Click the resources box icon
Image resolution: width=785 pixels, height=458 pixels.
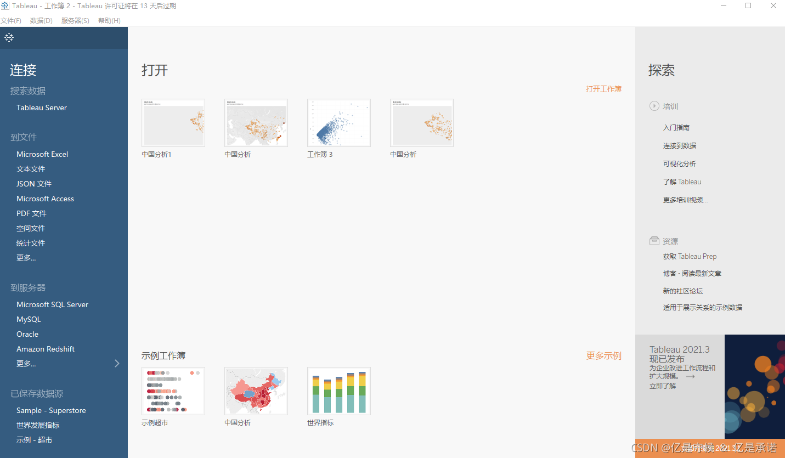click(x=654, y=241)
